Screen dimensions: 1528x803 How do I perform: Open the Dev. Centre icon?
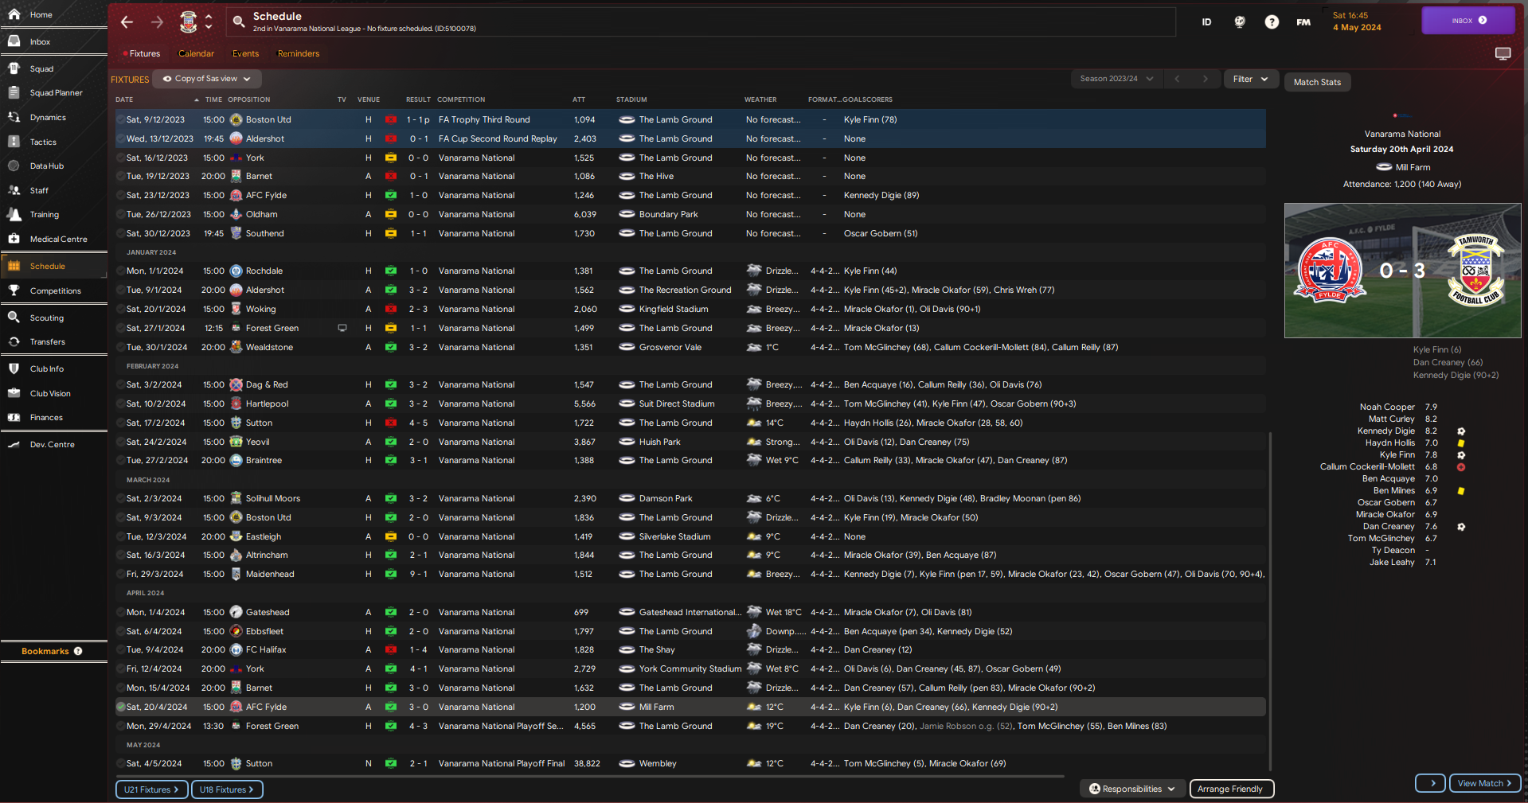(x=14, y=444)
